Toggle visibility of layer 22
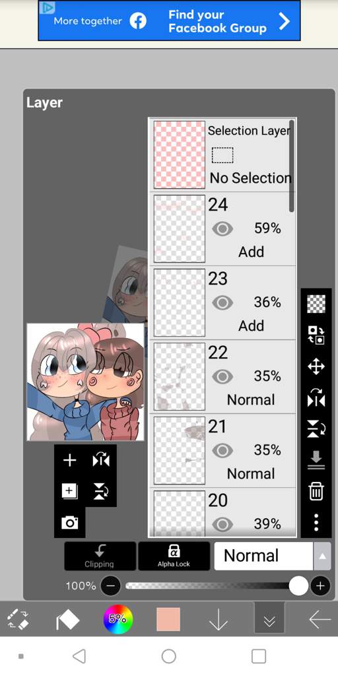This screenshot has width=338, height=676. (222, 376)
